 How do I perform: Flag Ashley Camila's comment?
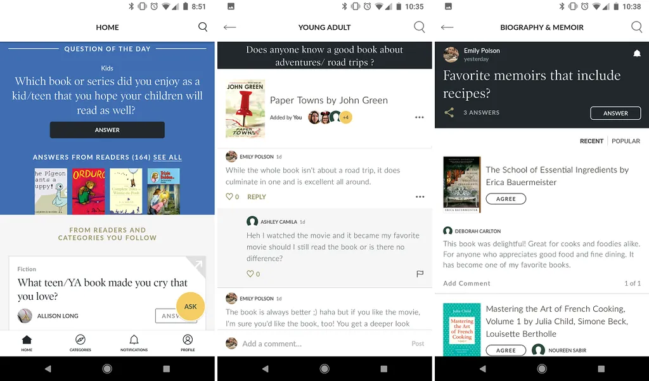point(420,274)
